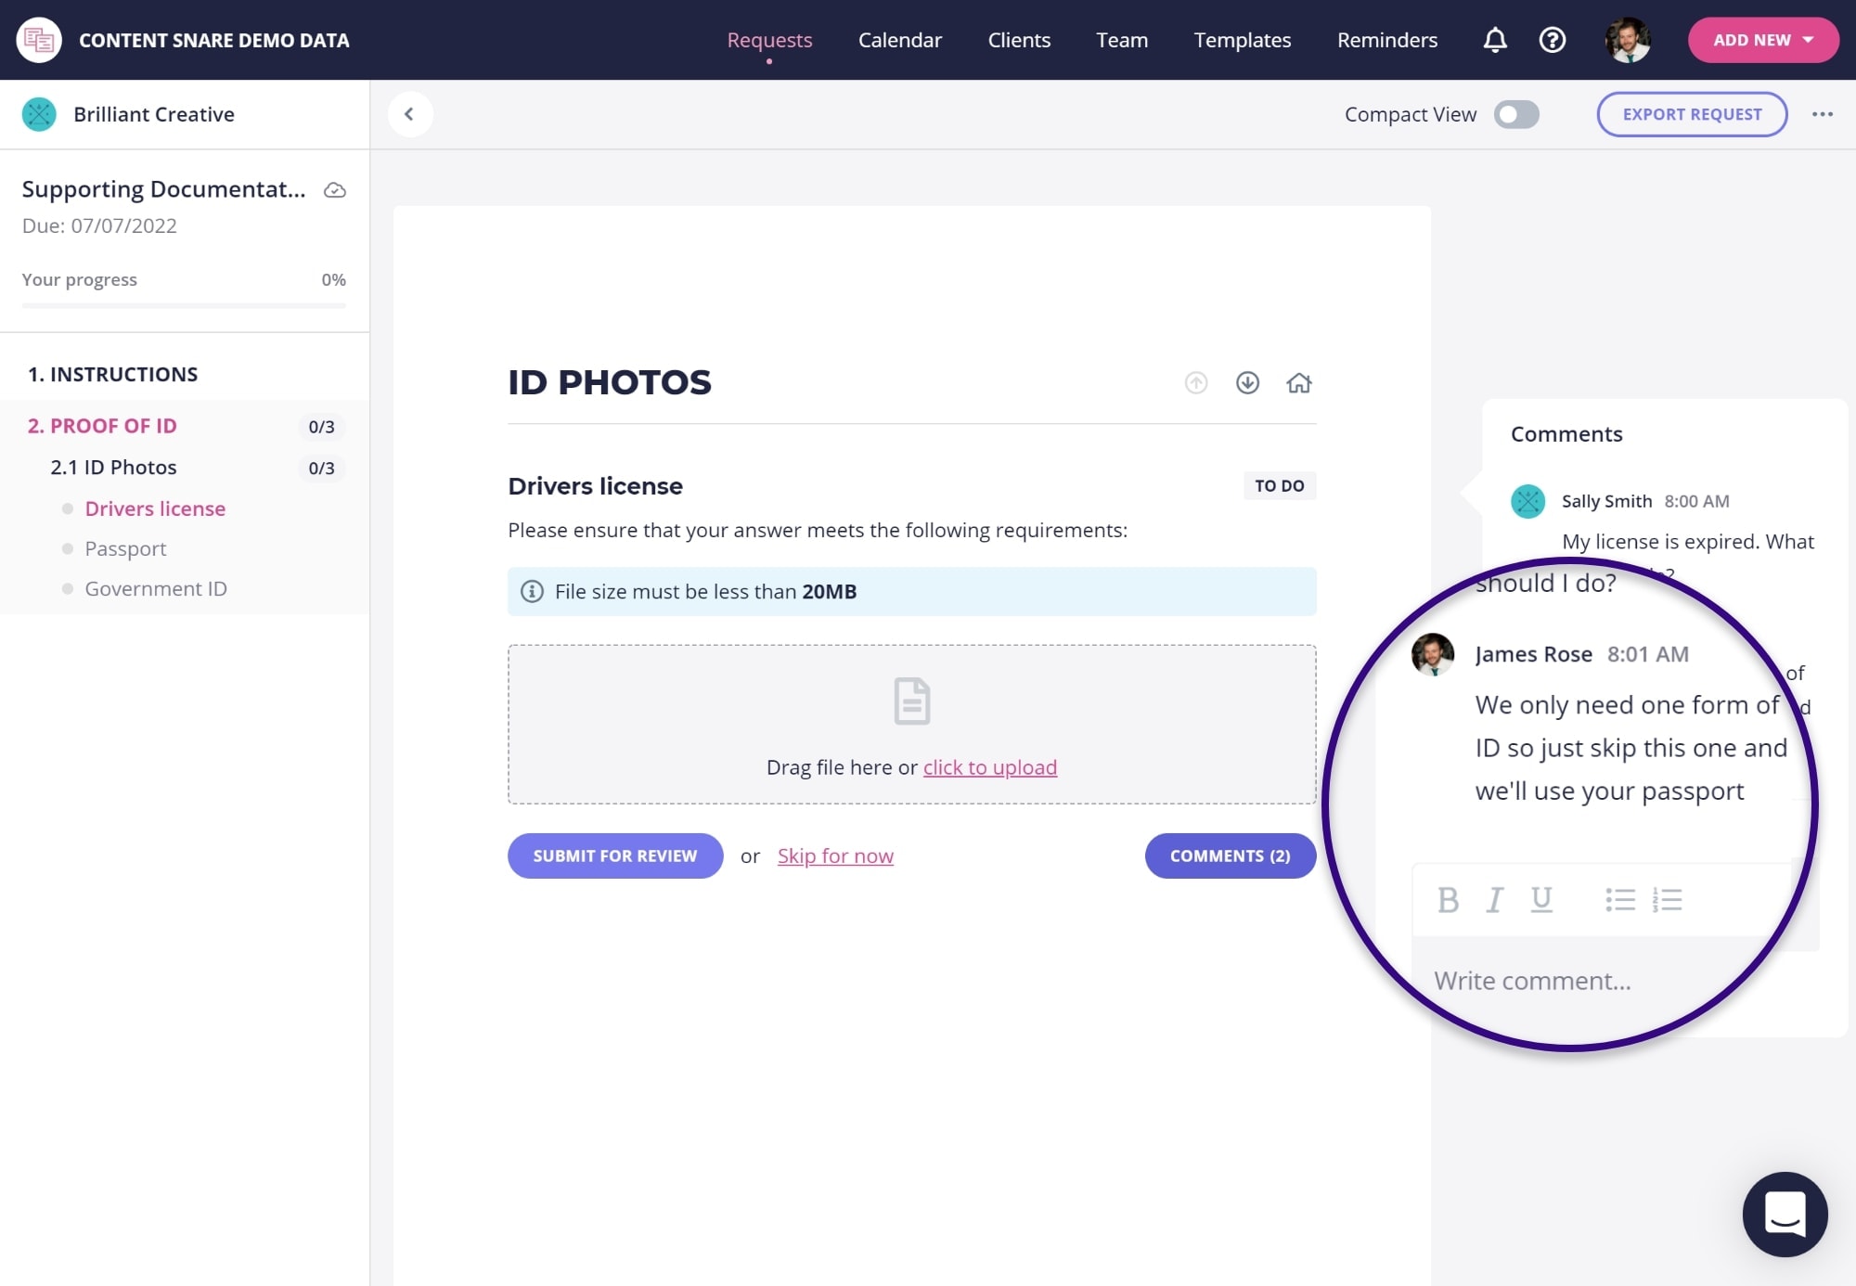
Task: Open the Reminders page
Action: tap(1386, 40)
